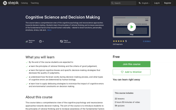Viewport: 176px width, 110px height.
Task: Click the search magnifier icon
Action: [x=112, y=3]
